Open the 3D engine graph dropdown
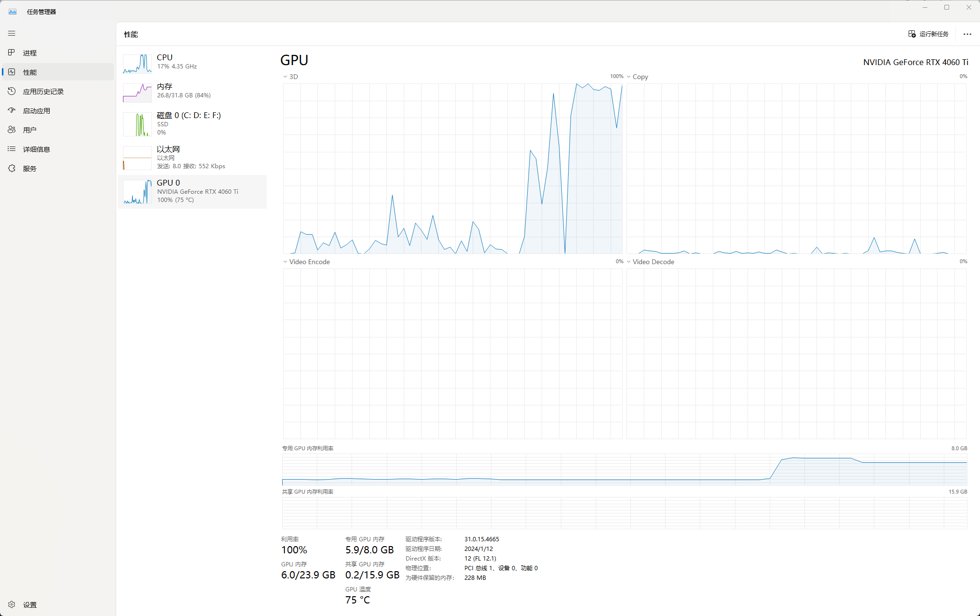Screen dimensions: 980x616 [x=285, y=77]
